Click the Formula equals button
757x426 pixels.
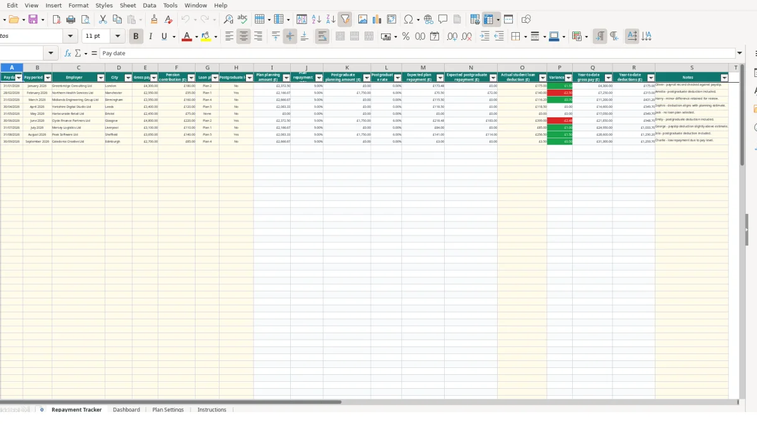pyautogui.click(x=94, y=54)
